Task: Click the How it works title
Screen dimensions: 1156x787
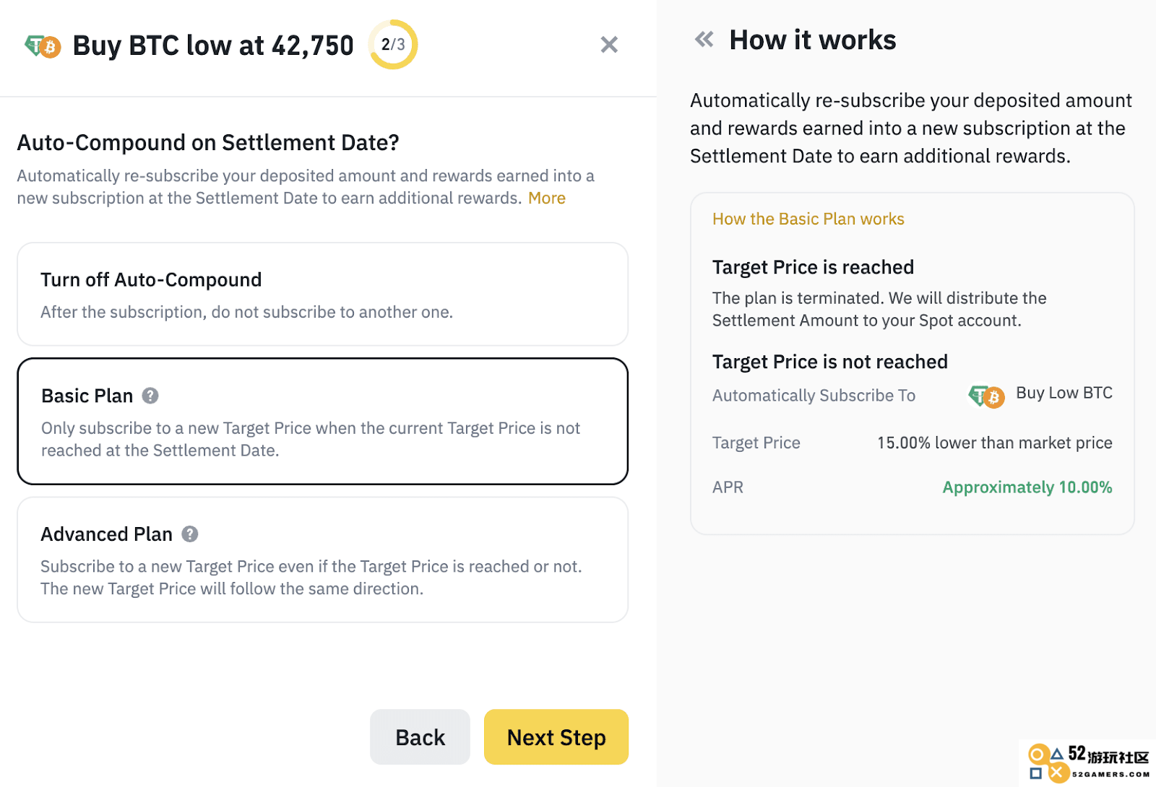Action: click(813, 40)
